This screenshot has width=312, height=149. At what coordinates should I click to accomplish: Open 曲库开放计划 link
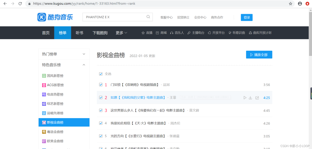click(260, 33)
